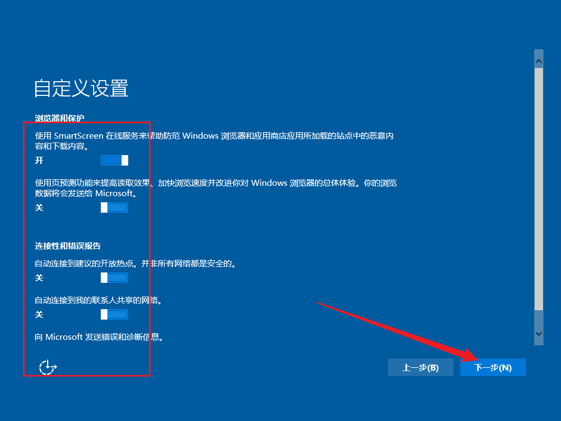Click the 浏览器和保护 section title
This screenshot has width=561, height=421.
coord(60,118)
